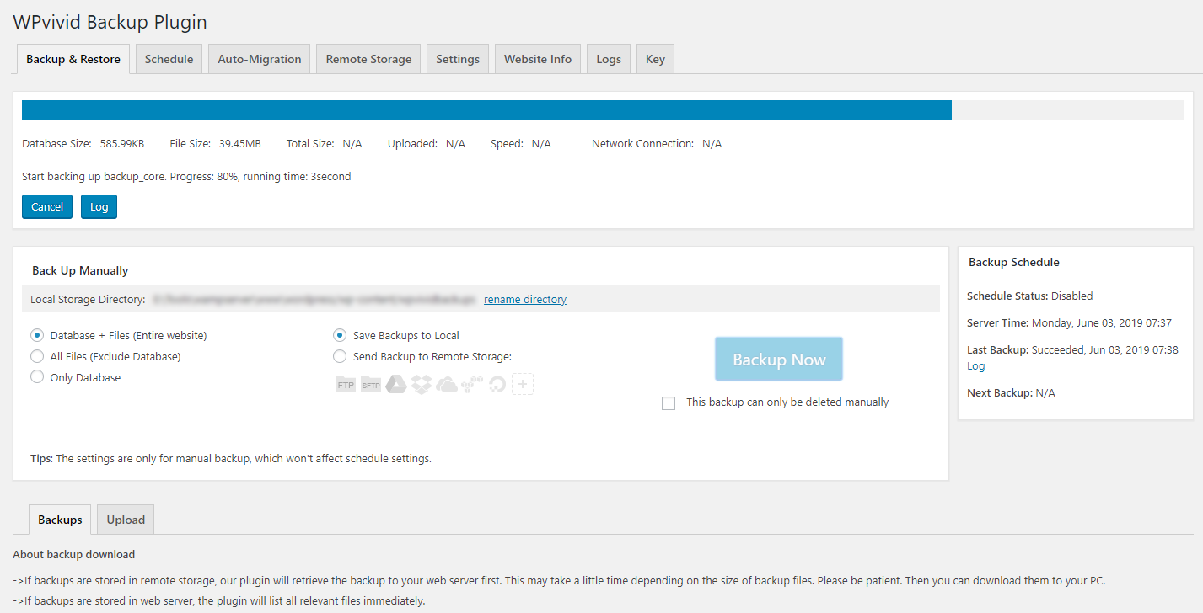1203x613 pixels.
Task: Click the plus icon to add storage
Action: [x=523, y=385]
